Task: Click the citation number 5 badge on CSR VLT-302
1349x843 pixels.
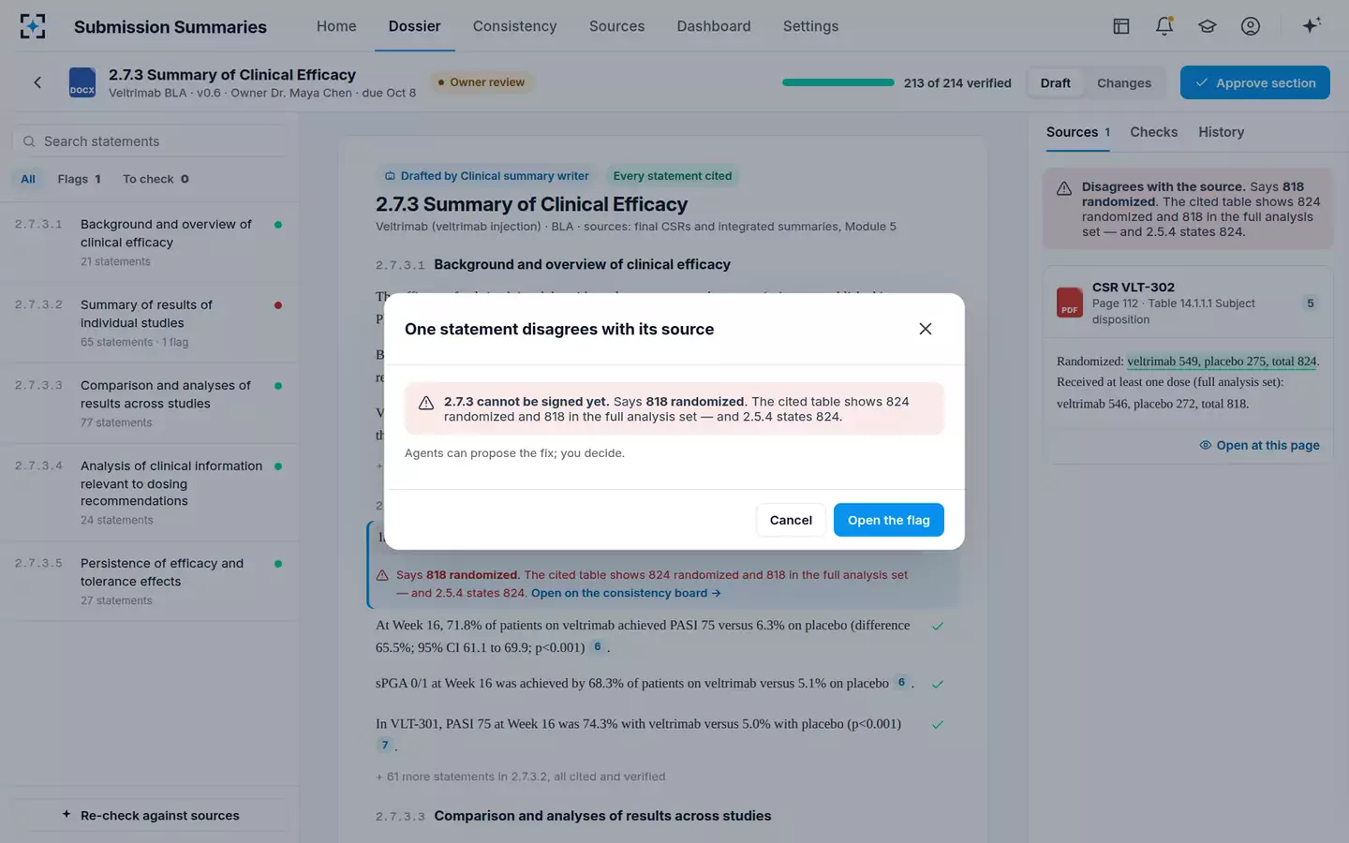Action: (1311, 303)
